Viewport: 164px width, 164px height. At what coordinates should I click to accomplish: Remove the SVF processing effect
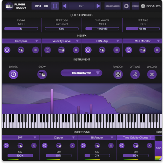pyautogui.click(x=34, y=146)
